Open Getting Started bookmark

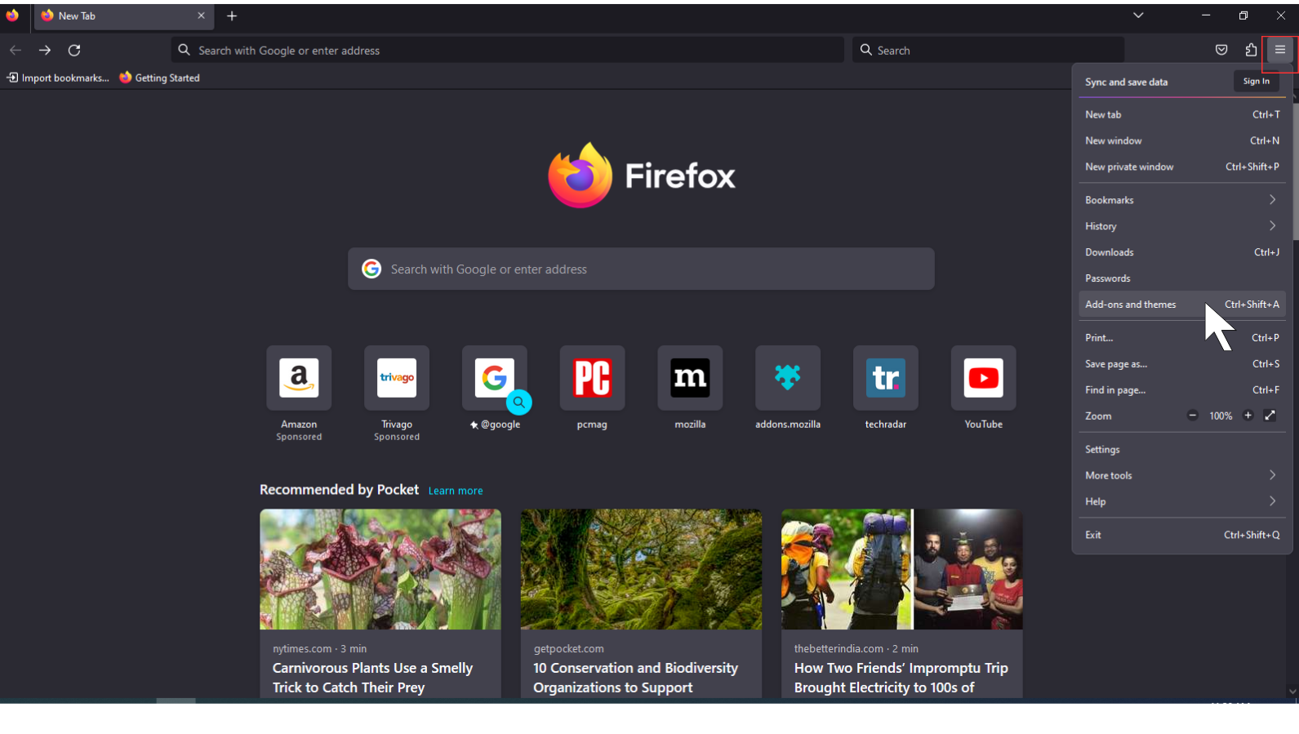[159, 78]
